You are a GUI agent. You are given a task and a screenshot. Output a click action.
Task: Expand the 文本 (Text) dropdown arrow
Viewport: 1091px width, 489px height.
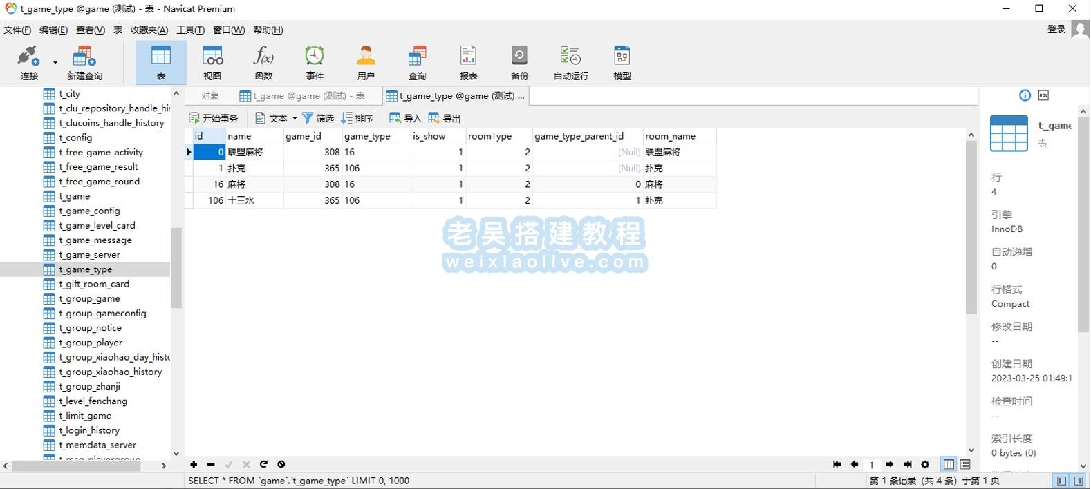295,118
